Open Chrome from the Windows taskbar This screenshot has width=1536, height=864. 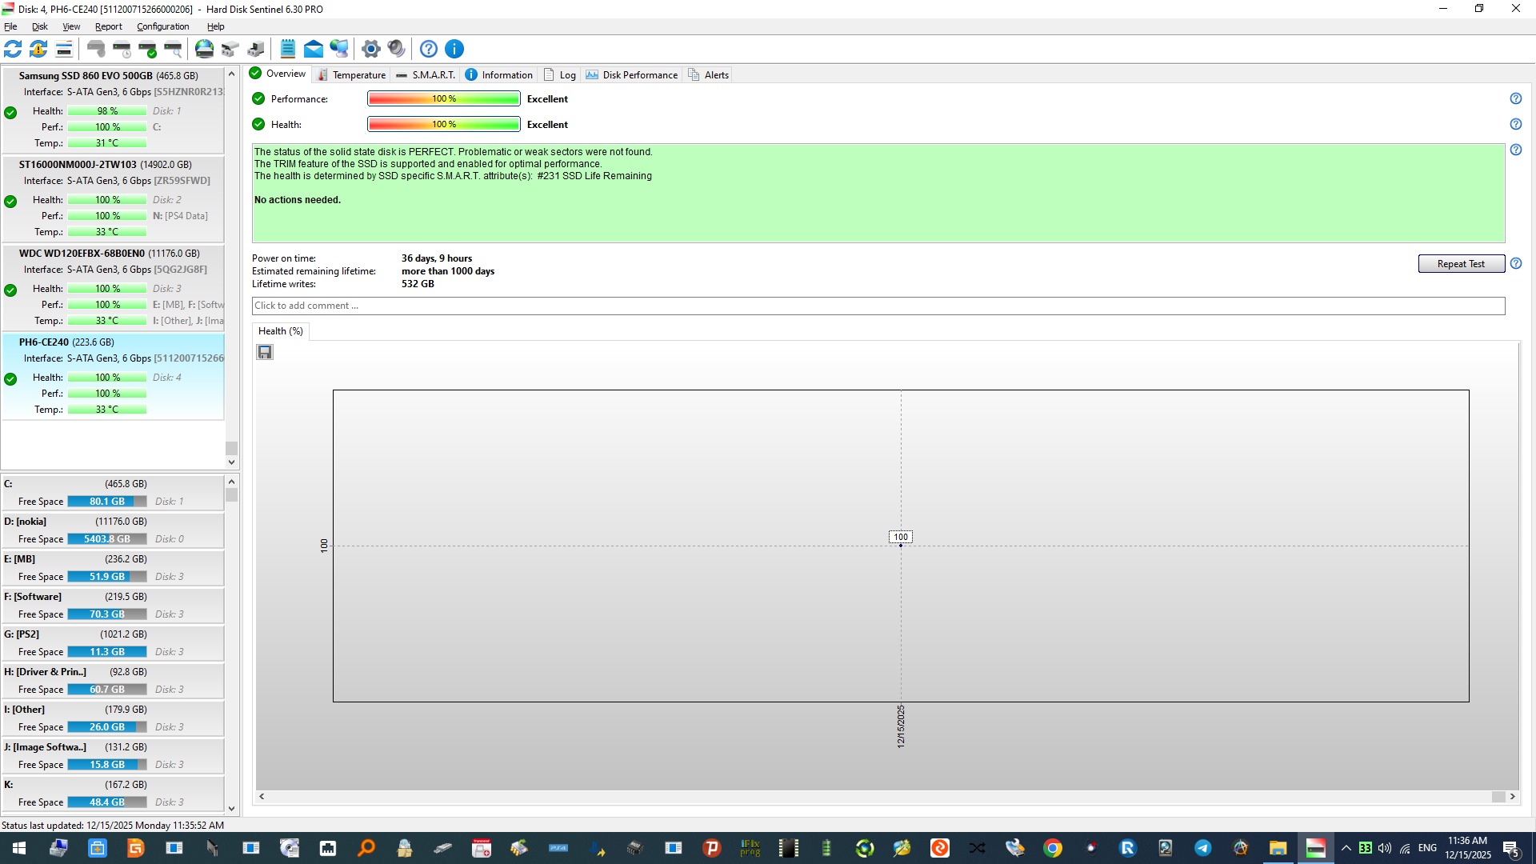pos(1053,848)
